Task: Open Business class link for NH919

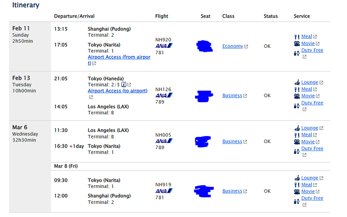Action: click(x=232, y=191)
